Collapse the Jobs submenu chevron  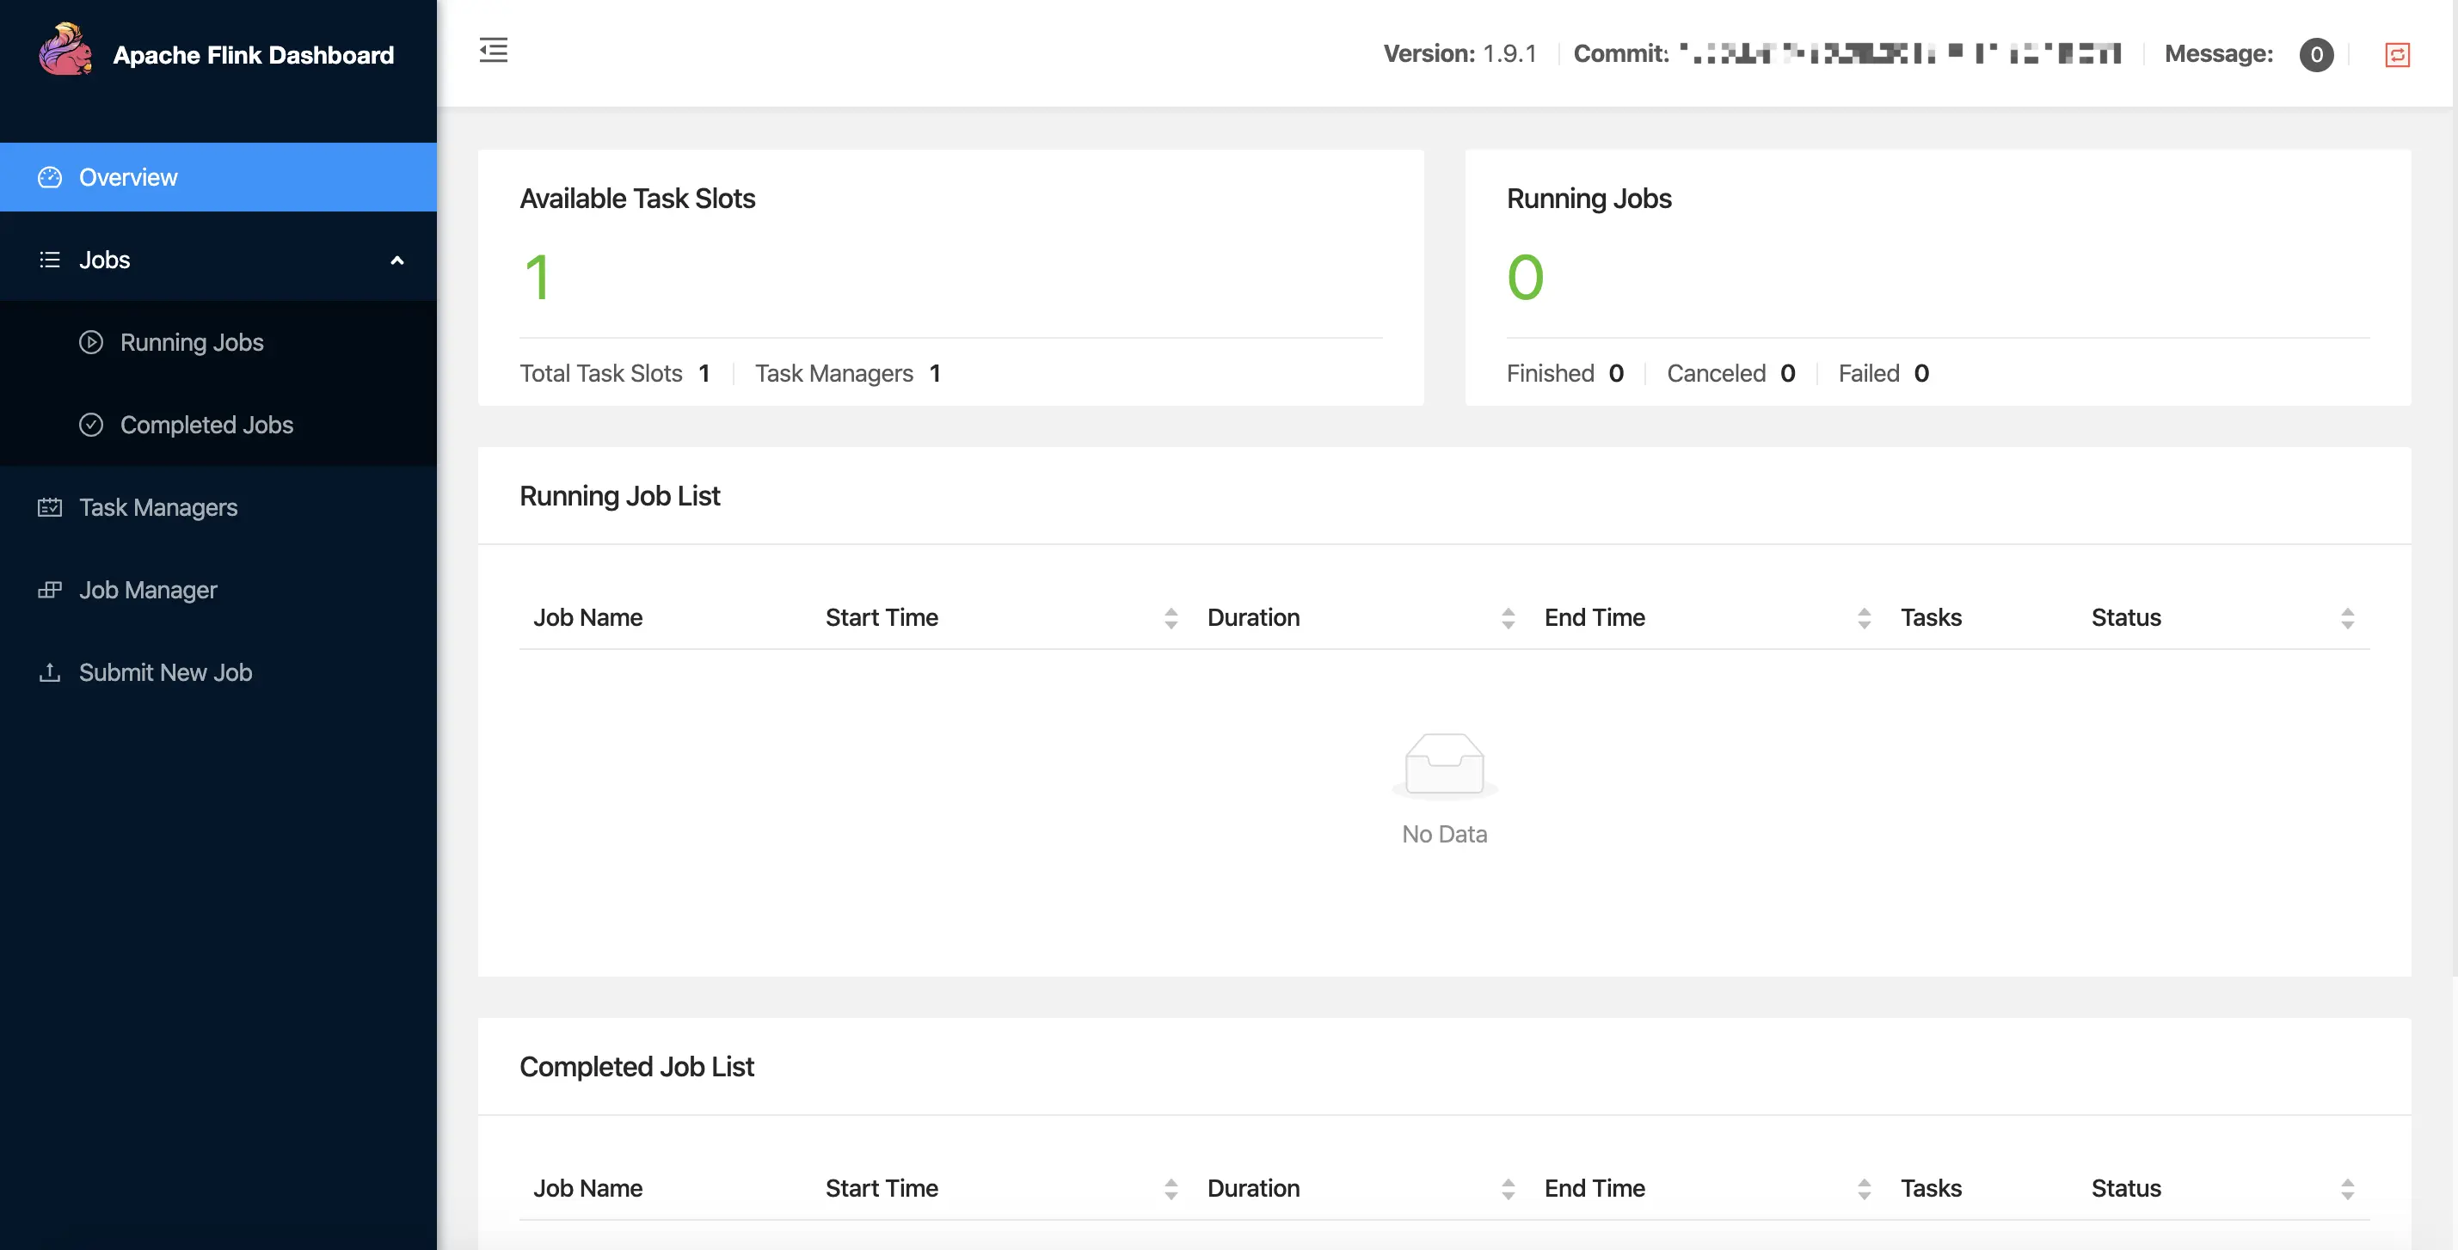(x=397, y=260)
